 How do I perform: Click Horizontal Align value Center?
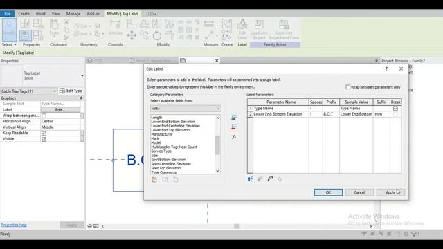tap(60, 121)
